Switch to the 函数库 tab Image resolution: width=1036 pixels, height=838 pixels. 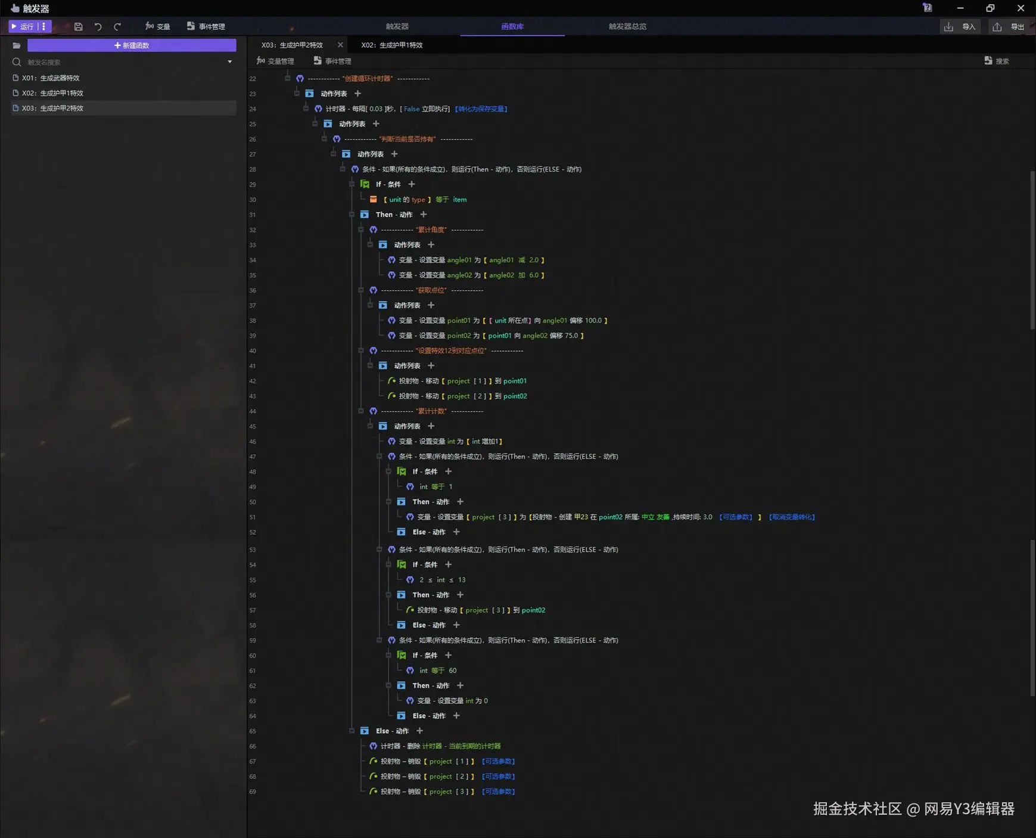pyautogui.click(x=512, y=26)
